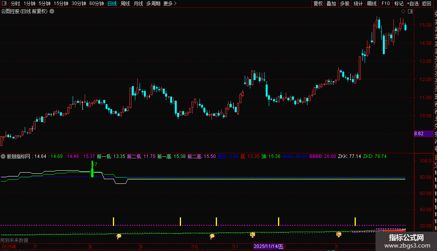Open F10 company information
The width and height of the screenshot is (437, 251).
386,3
